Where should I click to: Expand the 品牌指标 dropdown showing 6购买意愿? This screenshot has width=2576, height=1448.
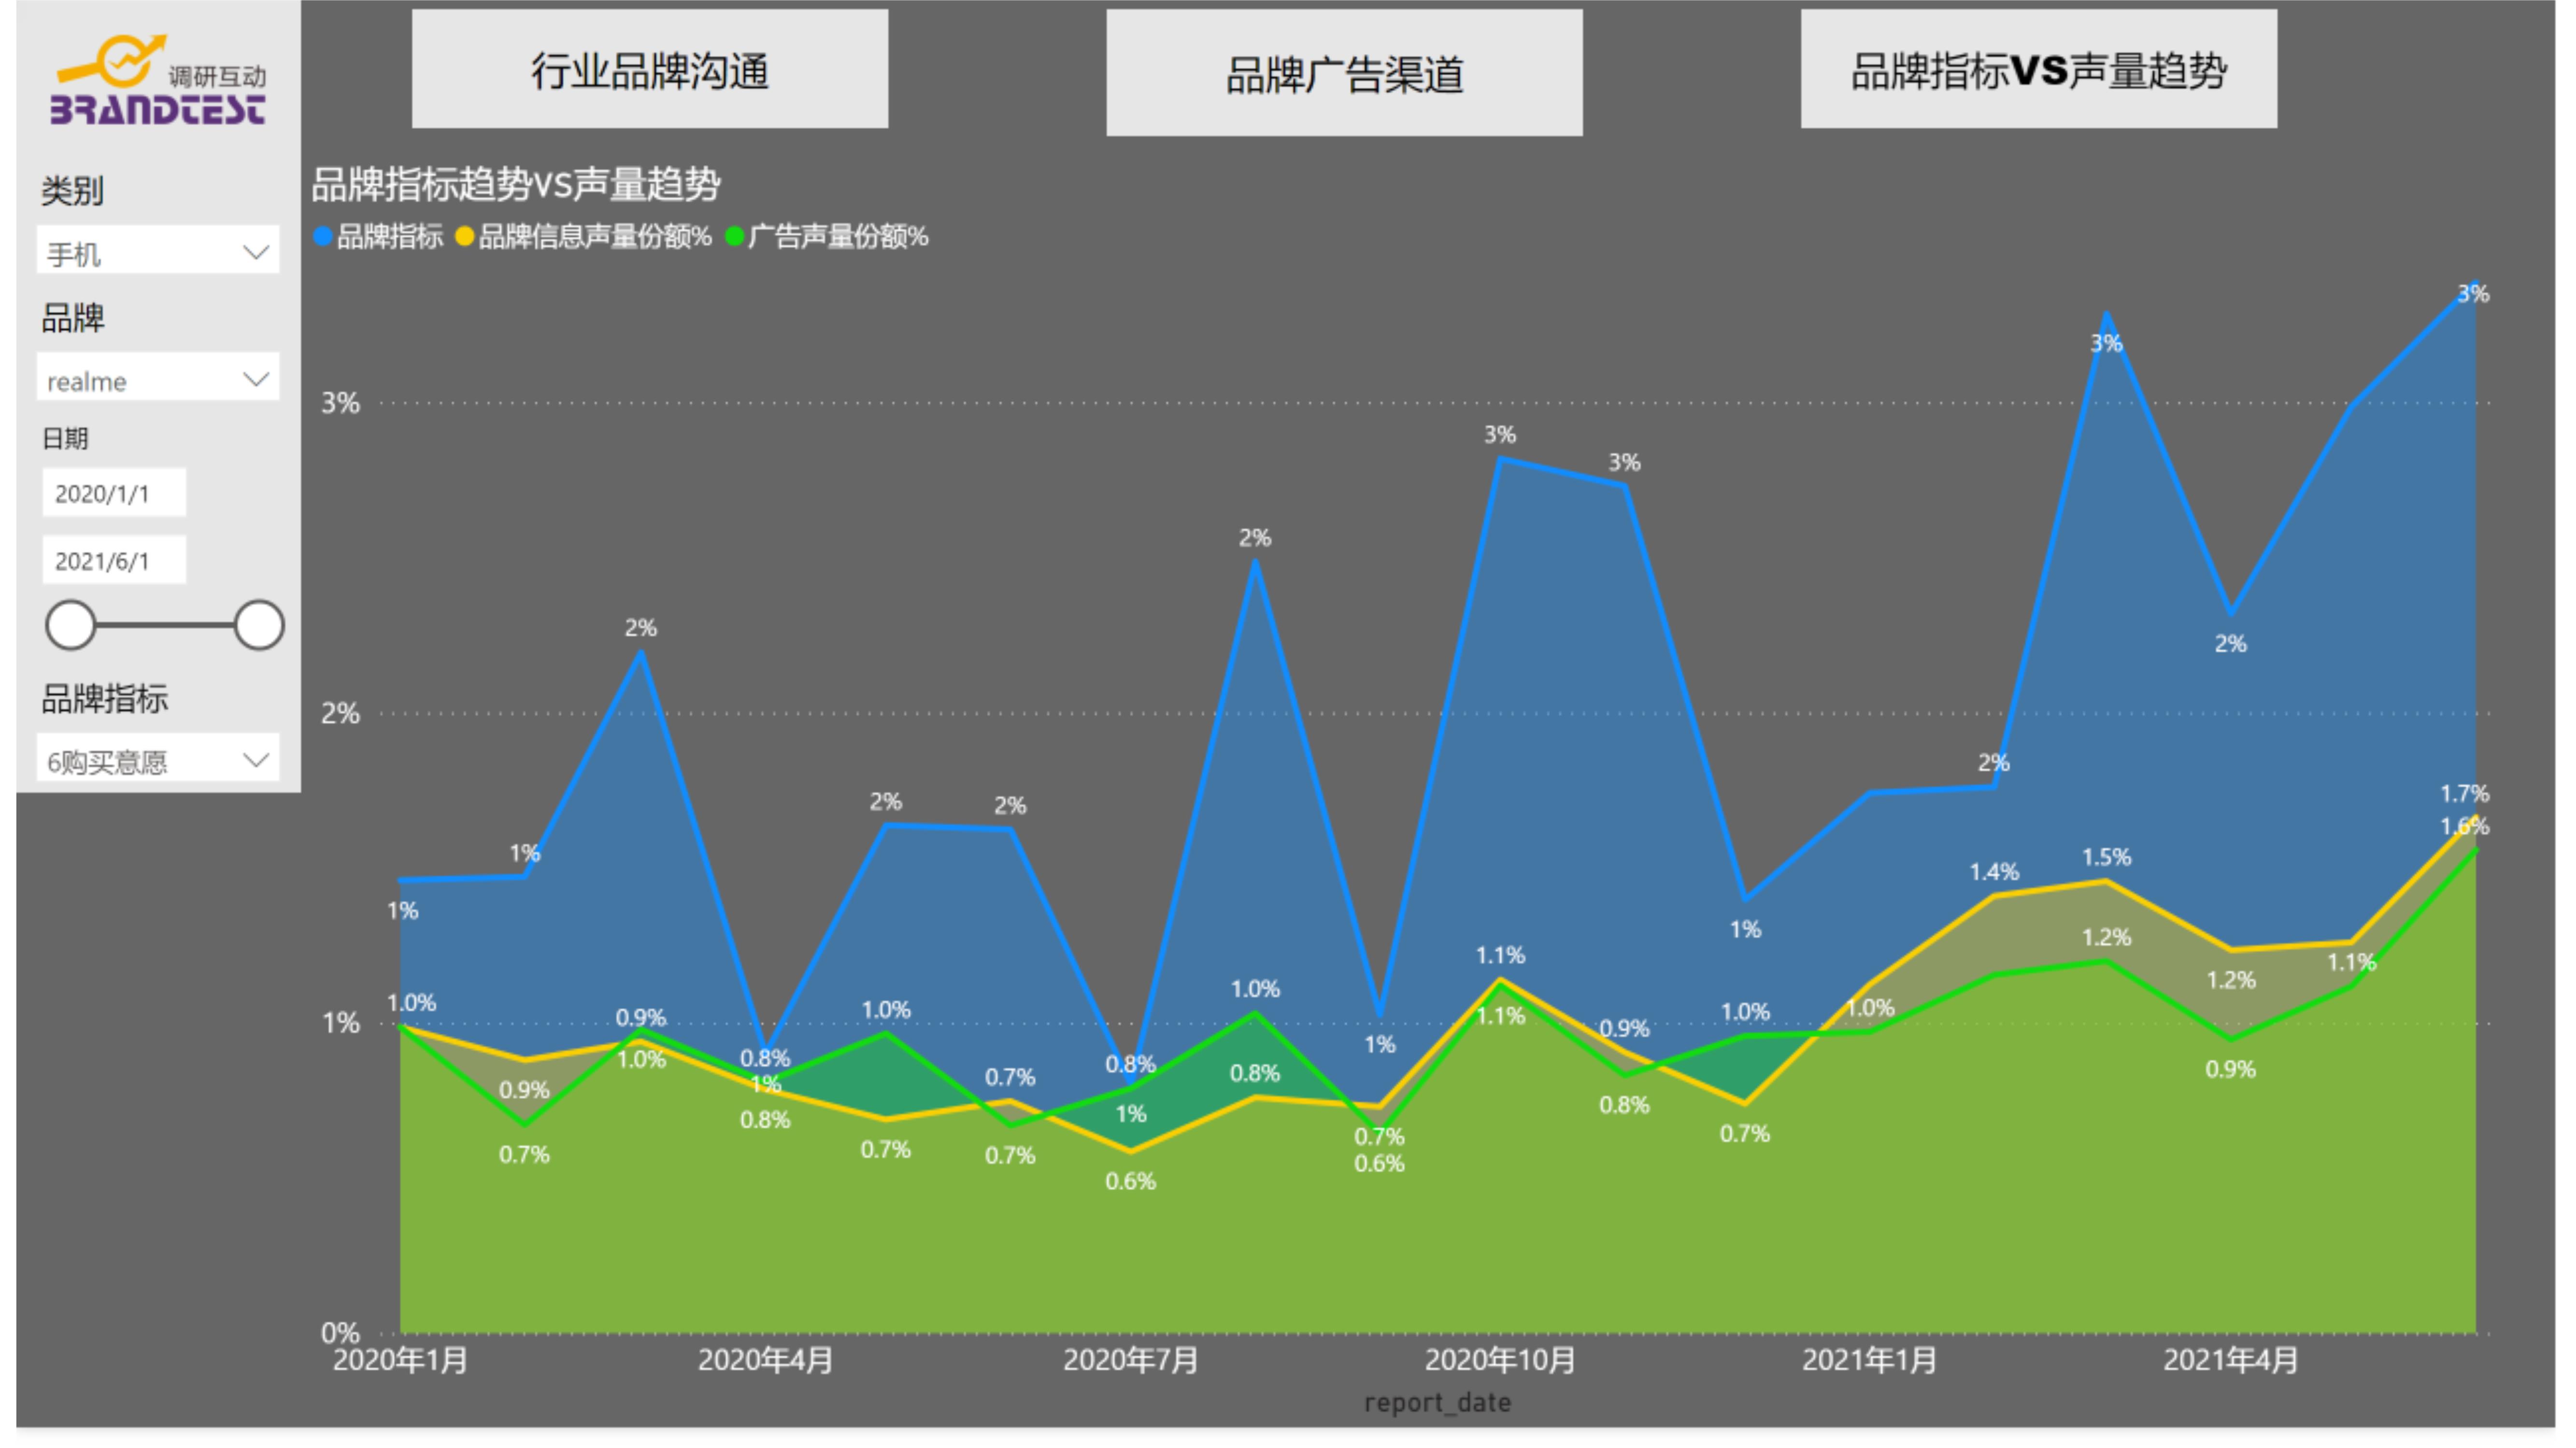click(x=158, y=759)
